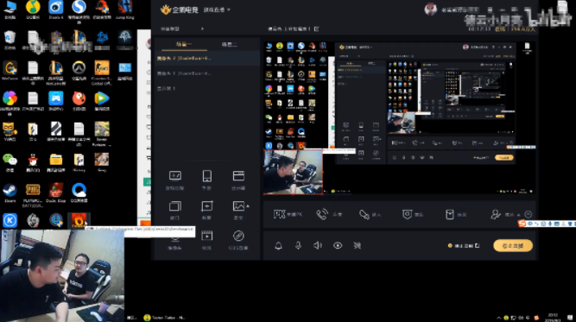Open the lottery draw feature
Image resolution: width=576 pixels, height=322 pixels.
(x=456, y=214)
